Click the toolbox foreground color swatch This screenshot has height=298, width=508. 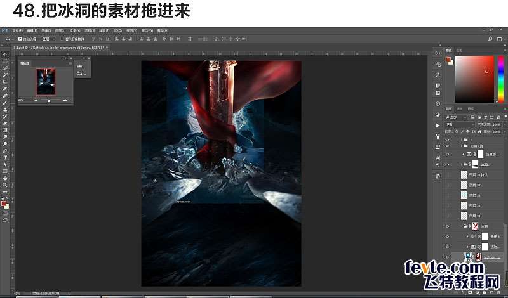tap(4, 204)
